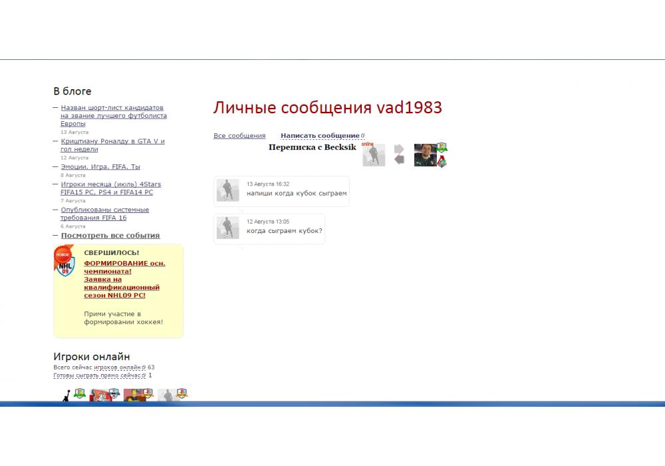
Task: Open the red banner avatar in online players
Action: (x=100, y=395)
